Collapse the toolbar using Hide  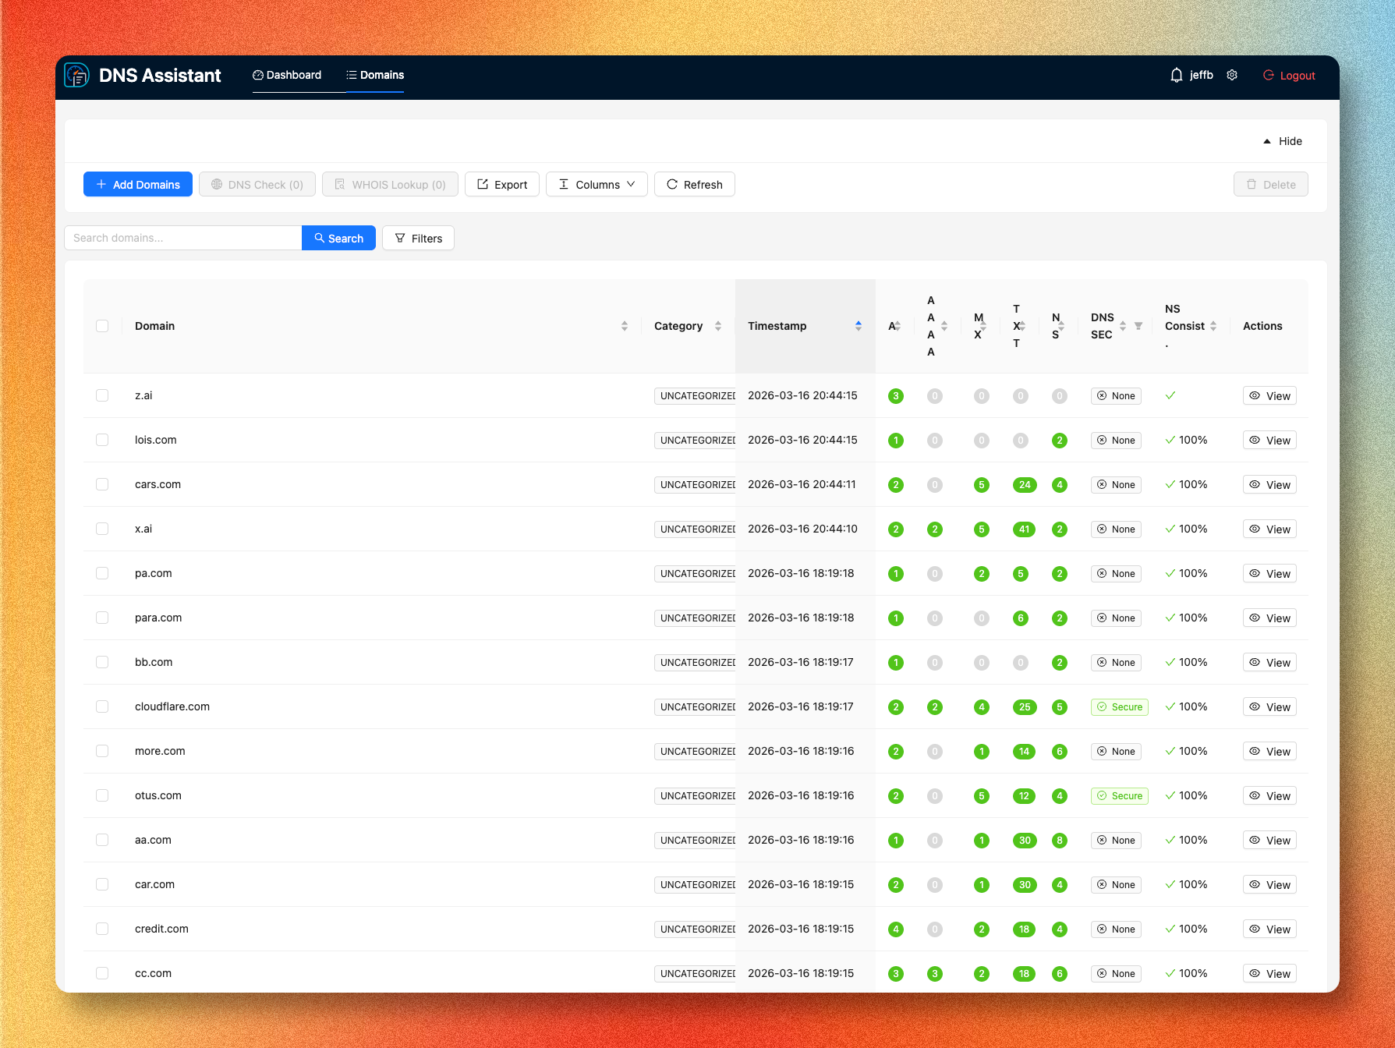(x=1282, y=141)
